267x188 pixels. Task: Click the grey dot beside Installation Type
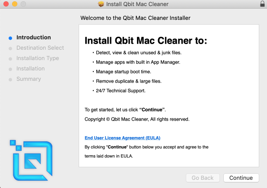[11, 58]
